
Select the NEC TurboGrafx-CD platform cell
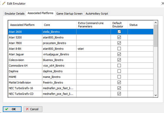[25, 94]
